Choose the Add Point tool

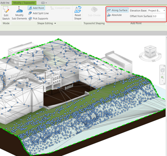[36, 8]
